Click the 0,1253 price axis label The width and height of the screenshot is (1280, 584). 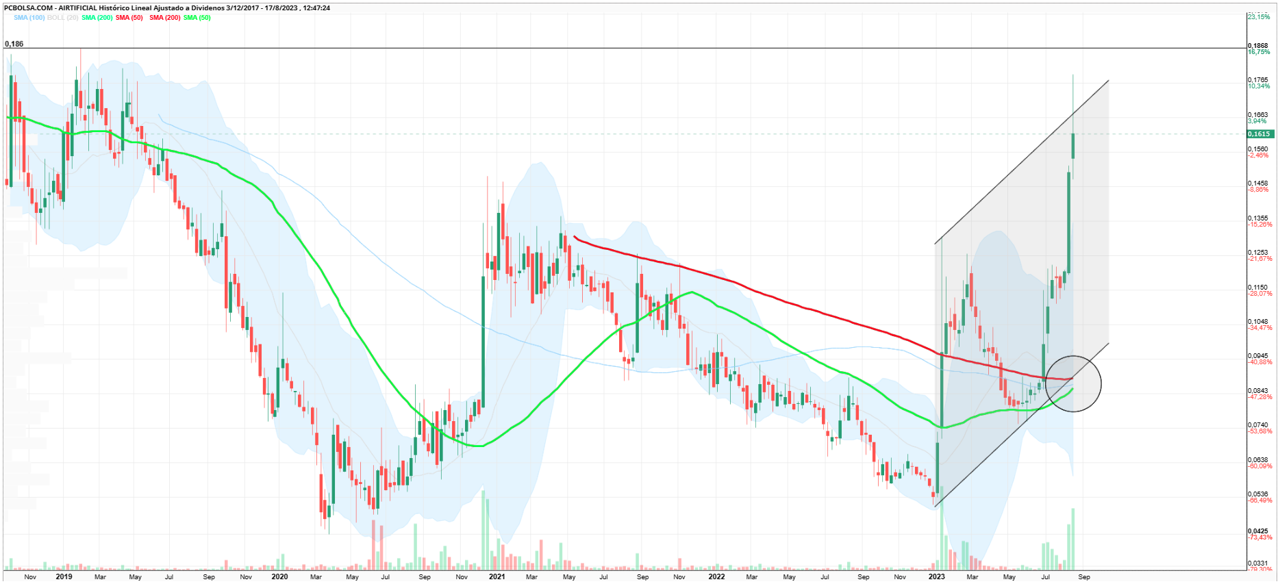1258,253
